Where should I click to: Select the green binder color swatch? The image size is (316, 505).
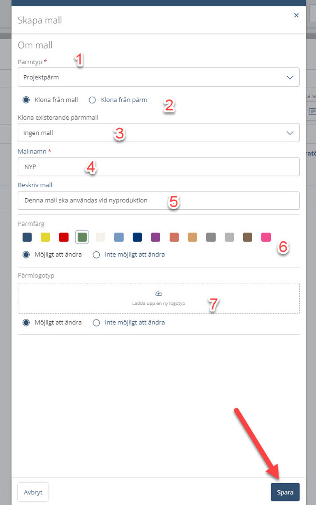pyautogui.click(x=82, y=237)
